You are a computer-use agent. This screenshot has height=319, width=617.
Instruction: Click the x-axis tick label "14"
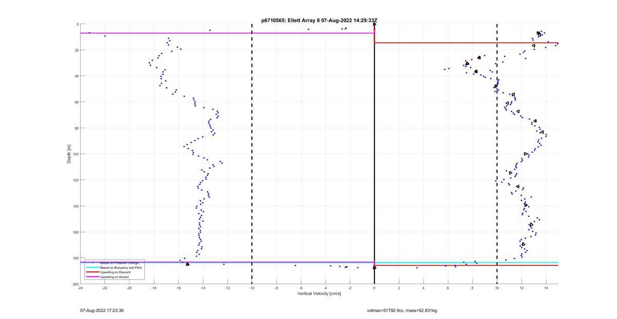(546, 288)
